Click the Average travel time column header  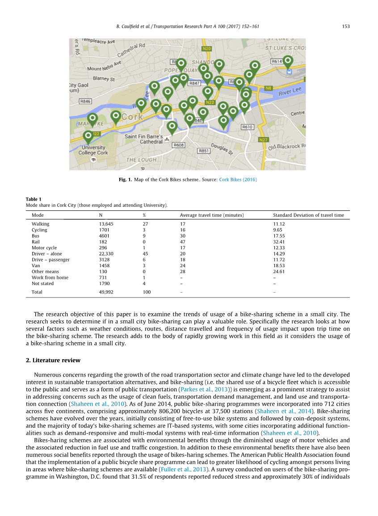(x=212, y=215)
